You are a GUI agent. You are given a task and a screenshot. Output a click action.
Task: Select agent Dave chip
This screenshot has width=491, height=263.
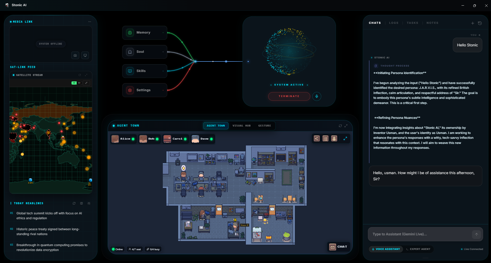[x=203, y=139]
